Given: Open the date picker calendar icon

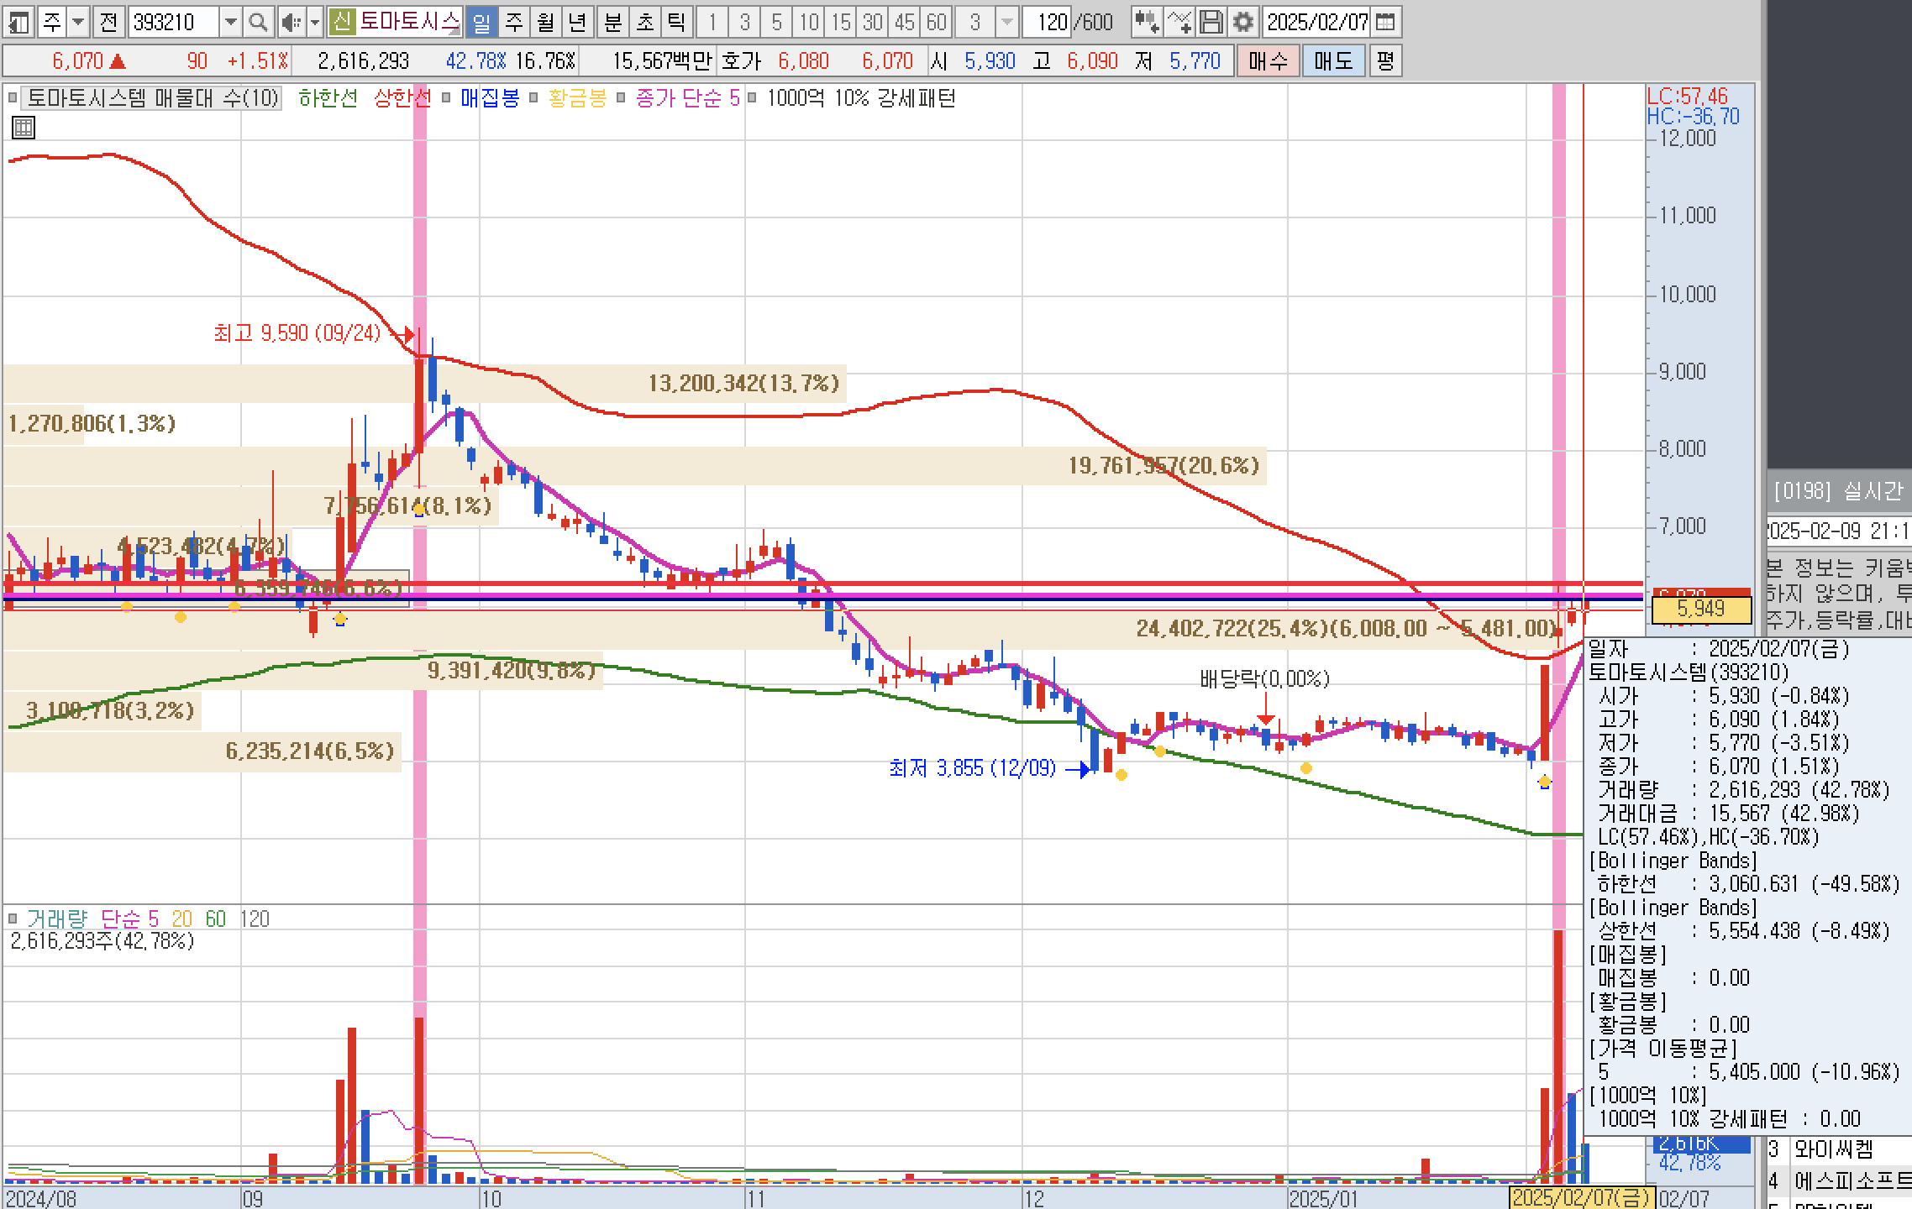Looking at the screenshot, I should [x=1385, y=22].
